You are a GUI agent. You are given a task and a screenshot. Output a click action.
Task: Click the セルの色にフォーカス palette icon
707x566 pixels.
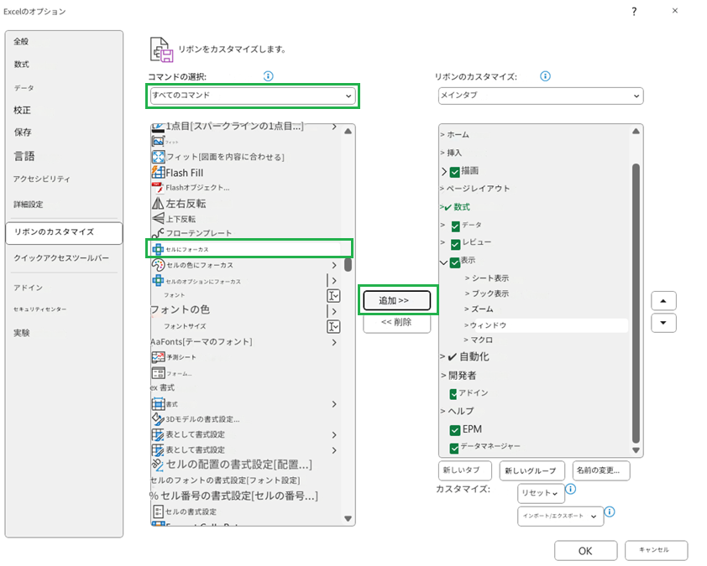click(x=158, y=265)
